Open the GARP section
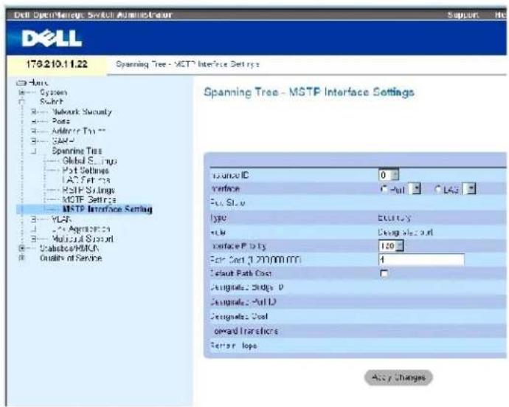509x407 pixels. 63,141
